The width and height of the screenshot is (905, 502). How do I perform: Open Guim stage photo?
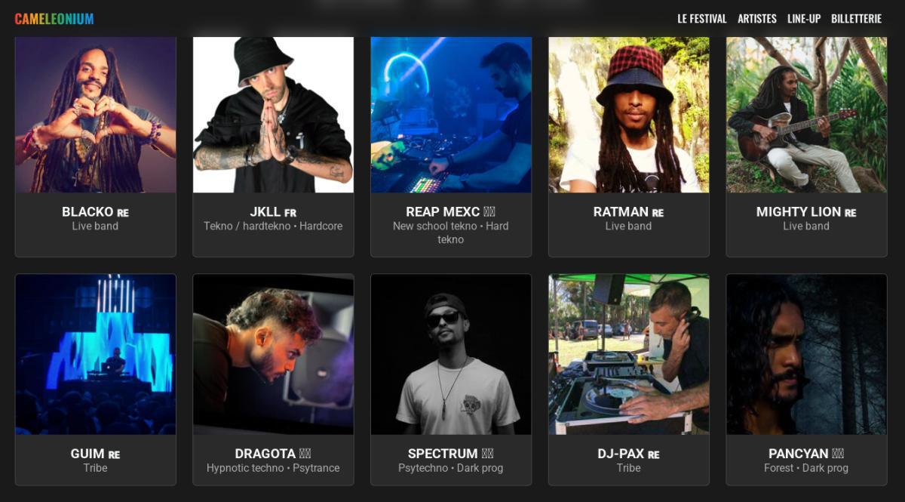click(x=95, y=354)
